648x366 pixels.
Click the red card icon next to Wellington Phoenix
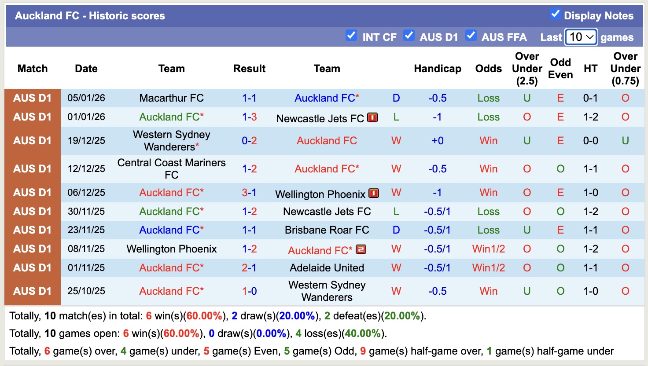pyautogui.click(x=373, y=193)
